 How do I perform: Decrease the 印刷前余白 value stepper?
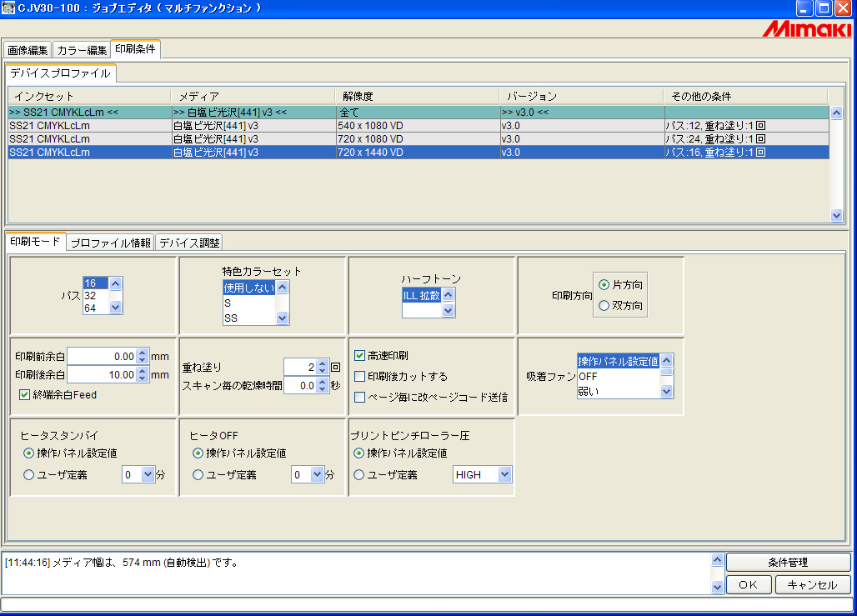pos(142,360)
